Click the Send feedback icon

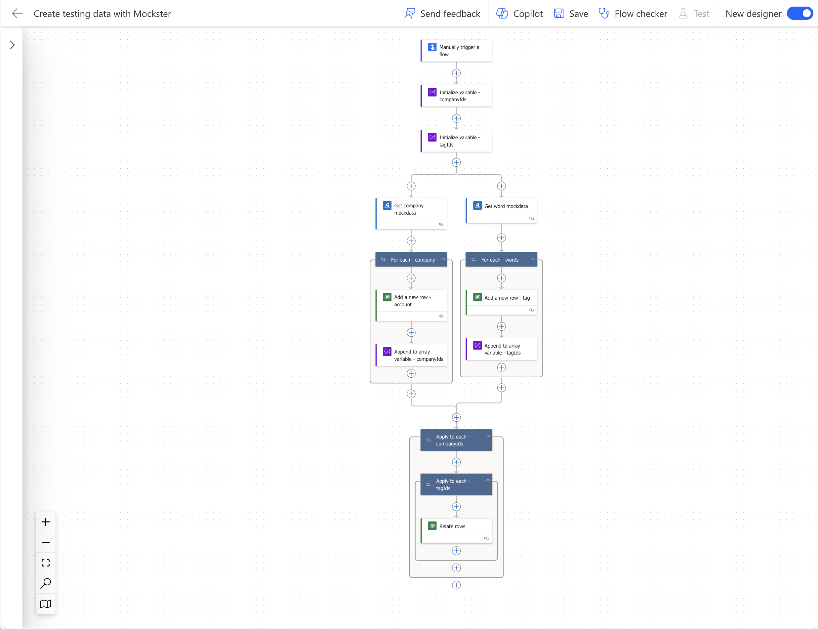410,13
